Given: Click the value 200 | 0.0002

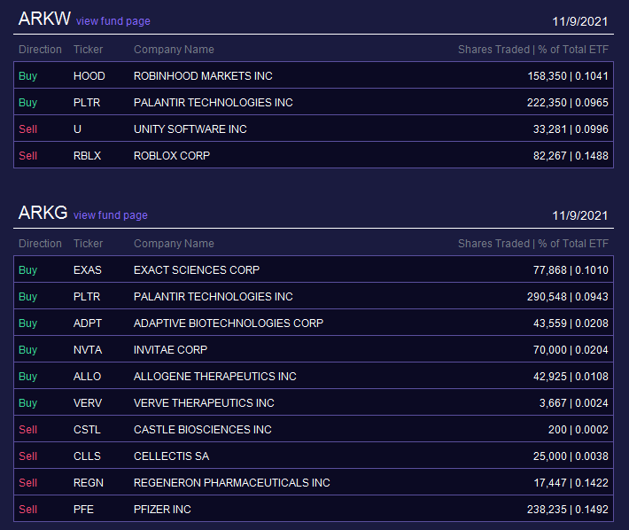Looking at the screenshot, I should (578, 429).
